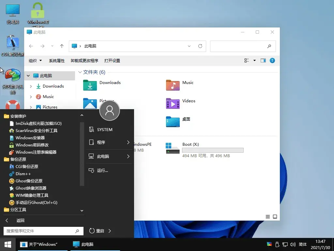Screen dimensions: 334x251
Task: Expand Music node in navigation tree
Action: [31, 97]
